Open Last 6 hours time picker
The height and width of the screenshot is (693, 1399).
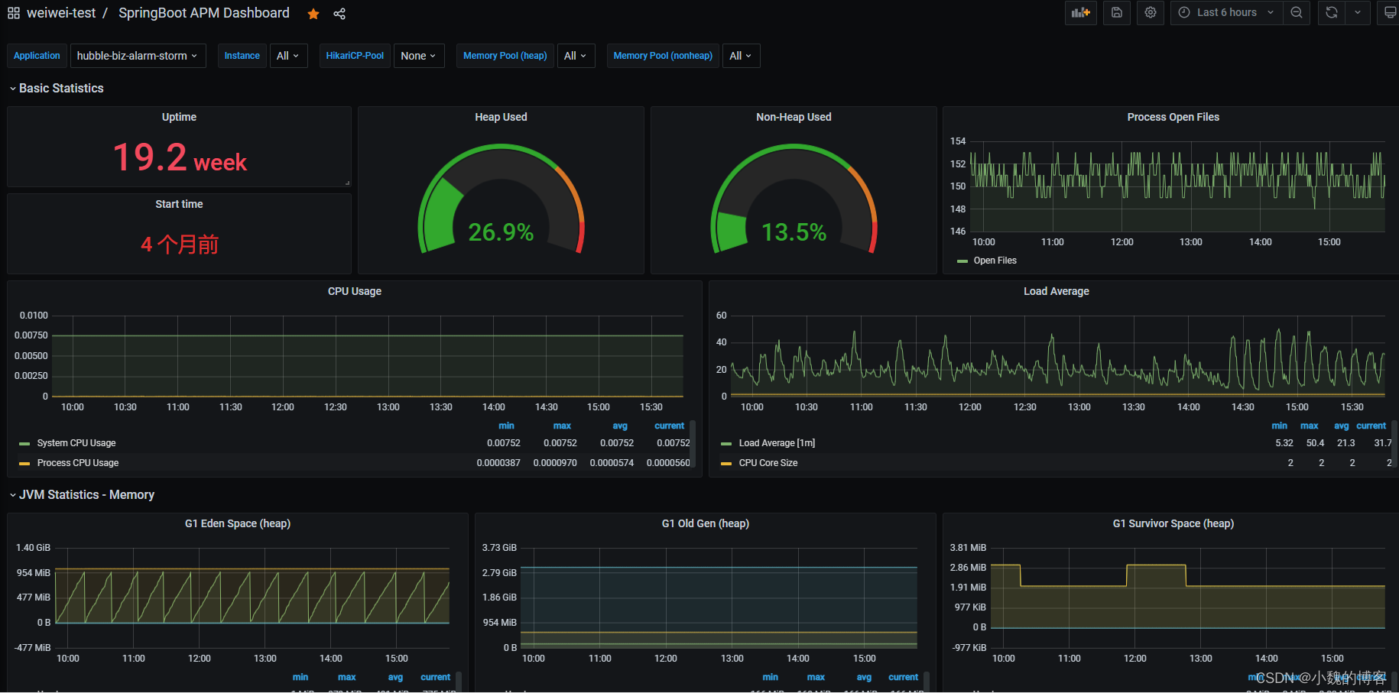1226,12
